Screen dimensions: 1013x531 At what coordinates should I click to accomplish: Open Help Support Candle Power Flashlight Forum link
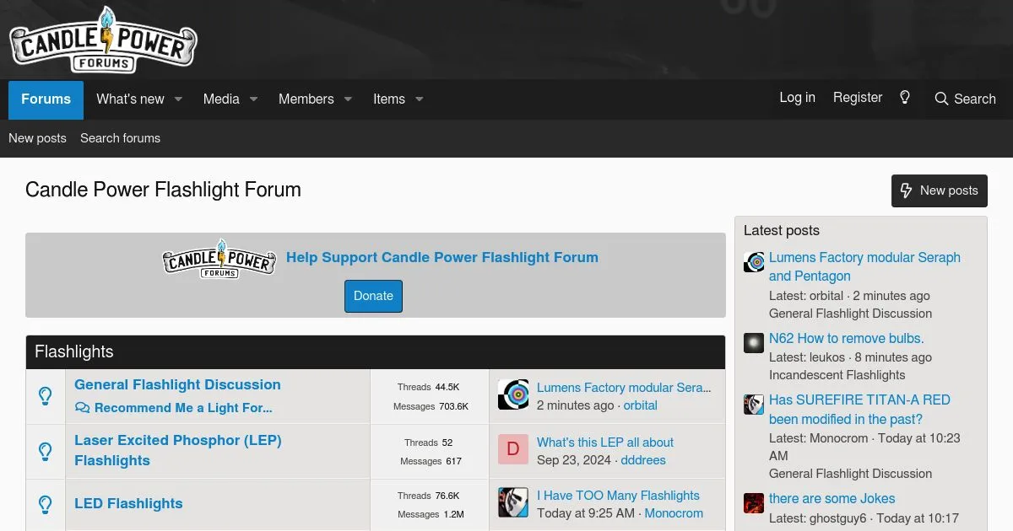(442, 258)
